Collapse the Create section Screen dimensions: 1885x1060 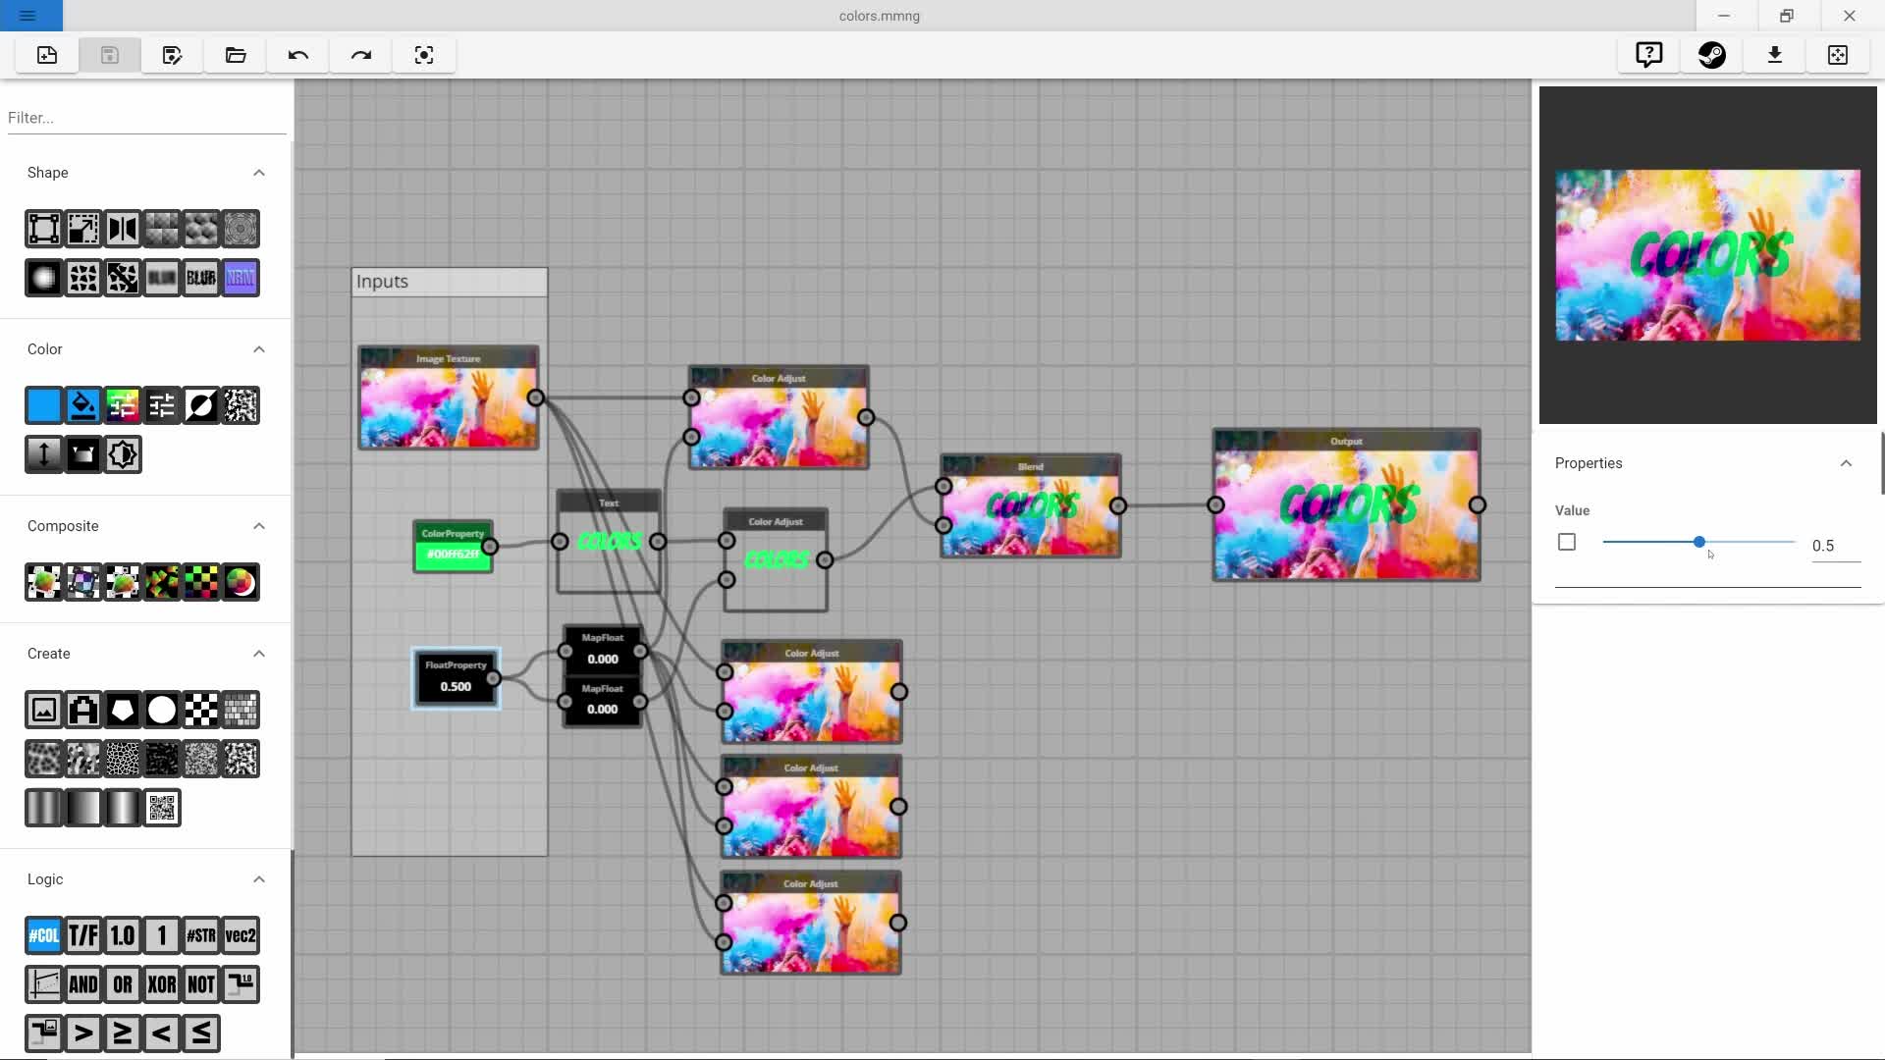pos(259,654)
